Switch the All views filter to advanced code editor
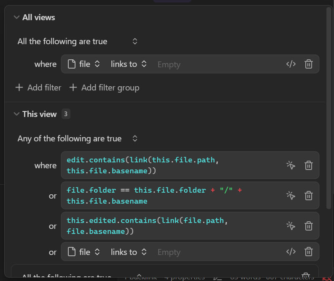The height and width of the screenshot is (281, 334). [291, 64]
